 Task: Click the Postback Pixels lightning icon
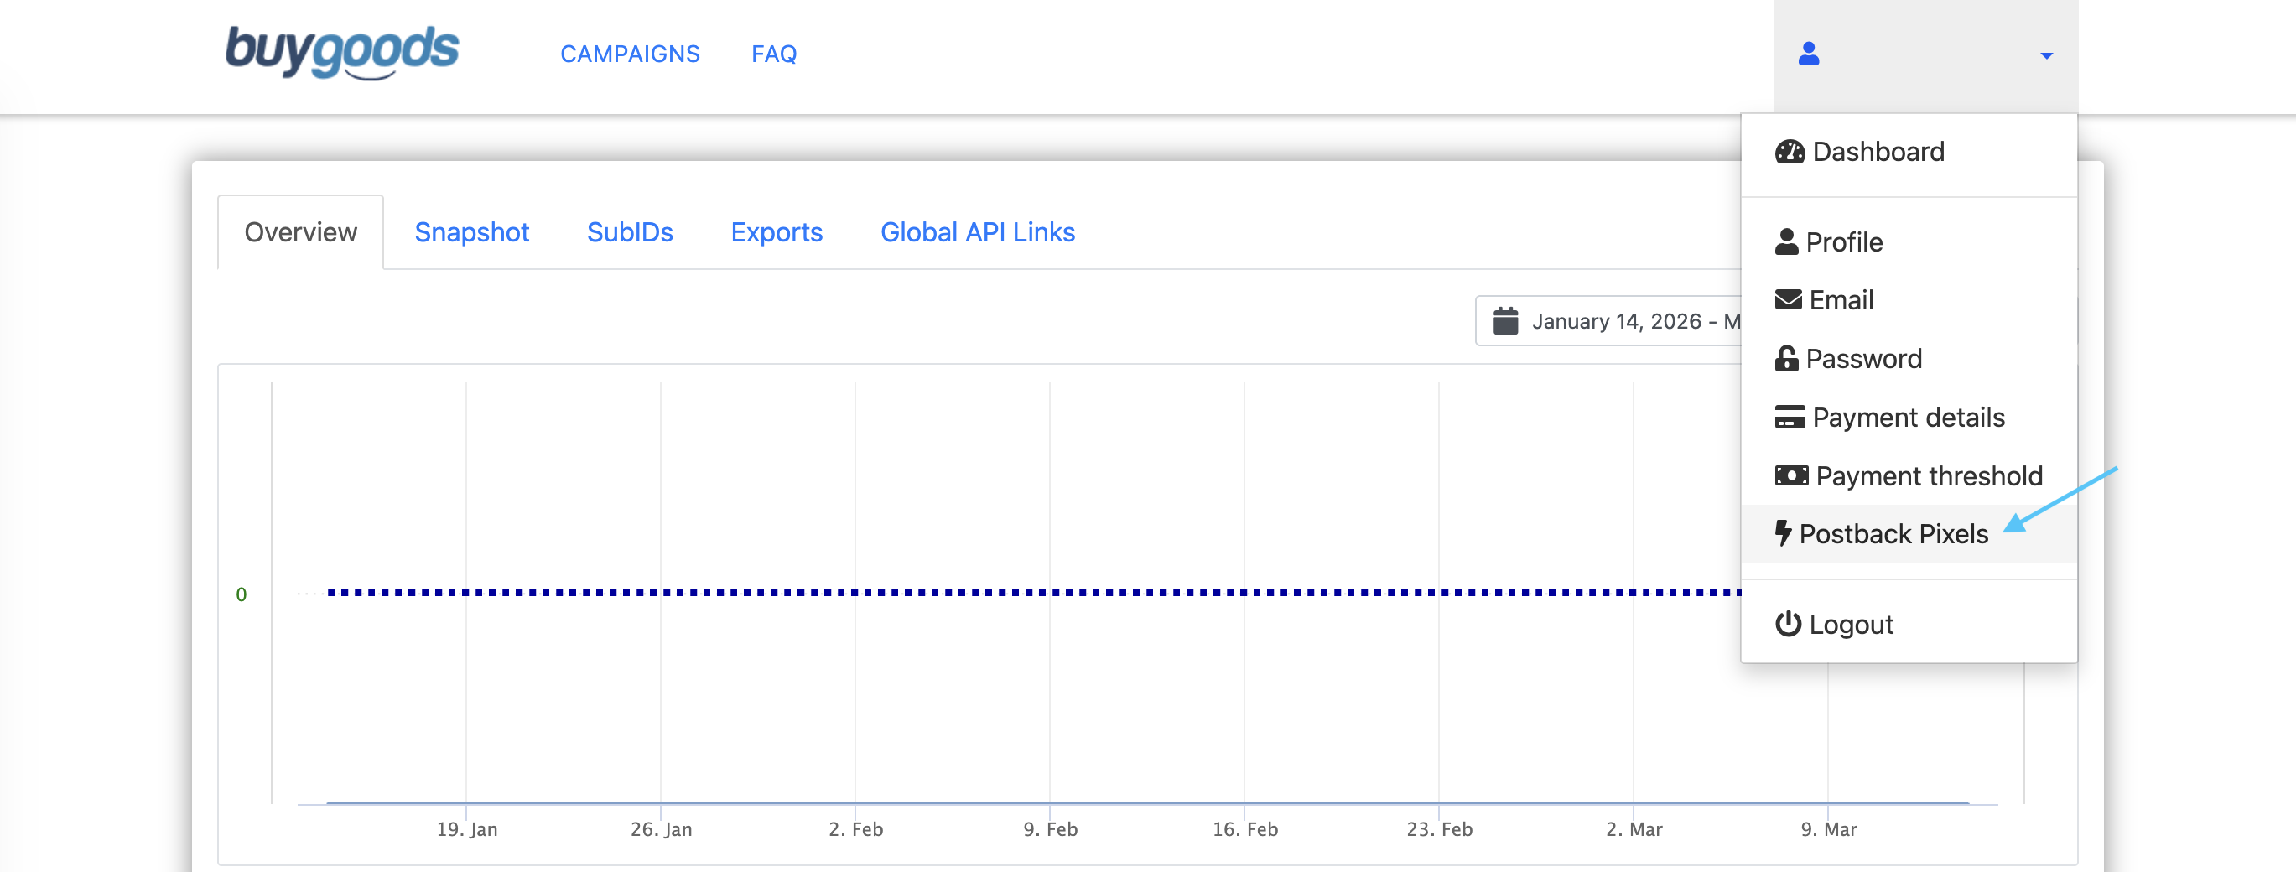pyautogui.click(x=1783, y=533)
